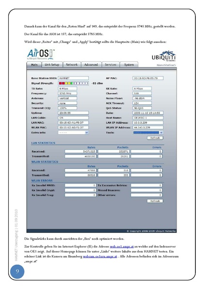Click WLAN Received bytes value 47988
204x289 pixels.
[x=81, y=170]
